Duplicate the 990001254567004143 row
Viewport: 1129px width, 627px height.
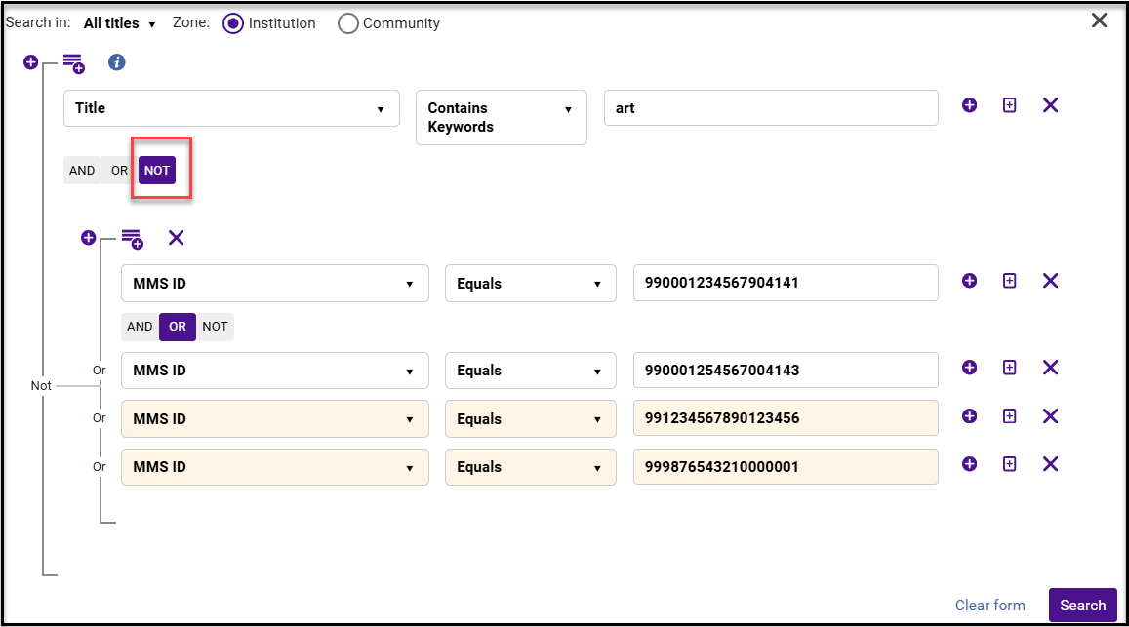1010,368
